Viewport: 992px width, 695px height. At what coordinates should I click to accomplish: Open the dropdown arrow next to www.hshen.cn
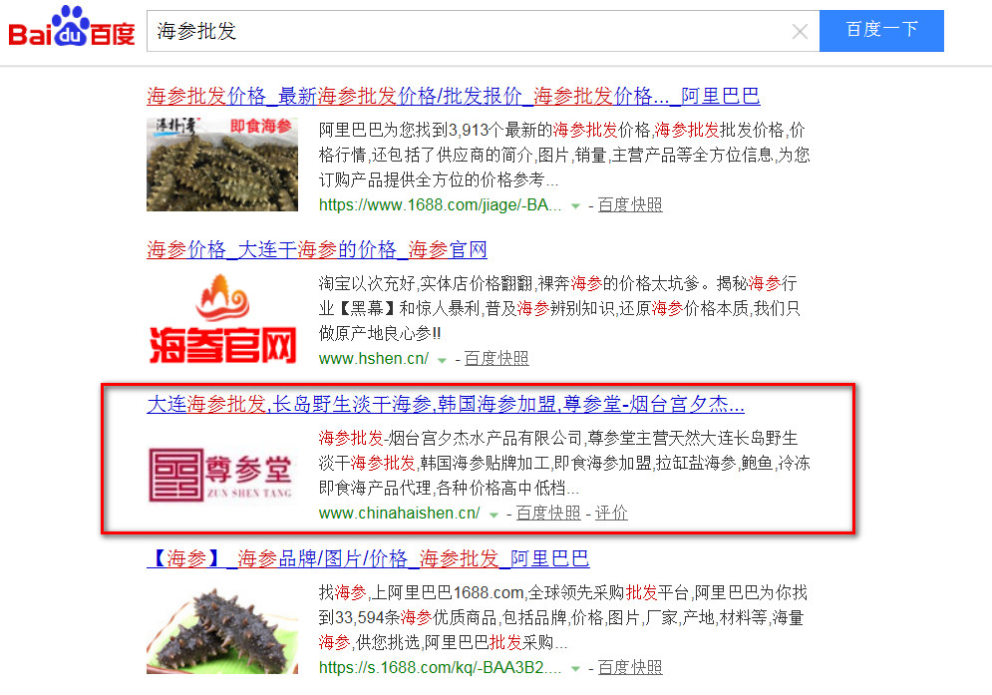(441, 358)
